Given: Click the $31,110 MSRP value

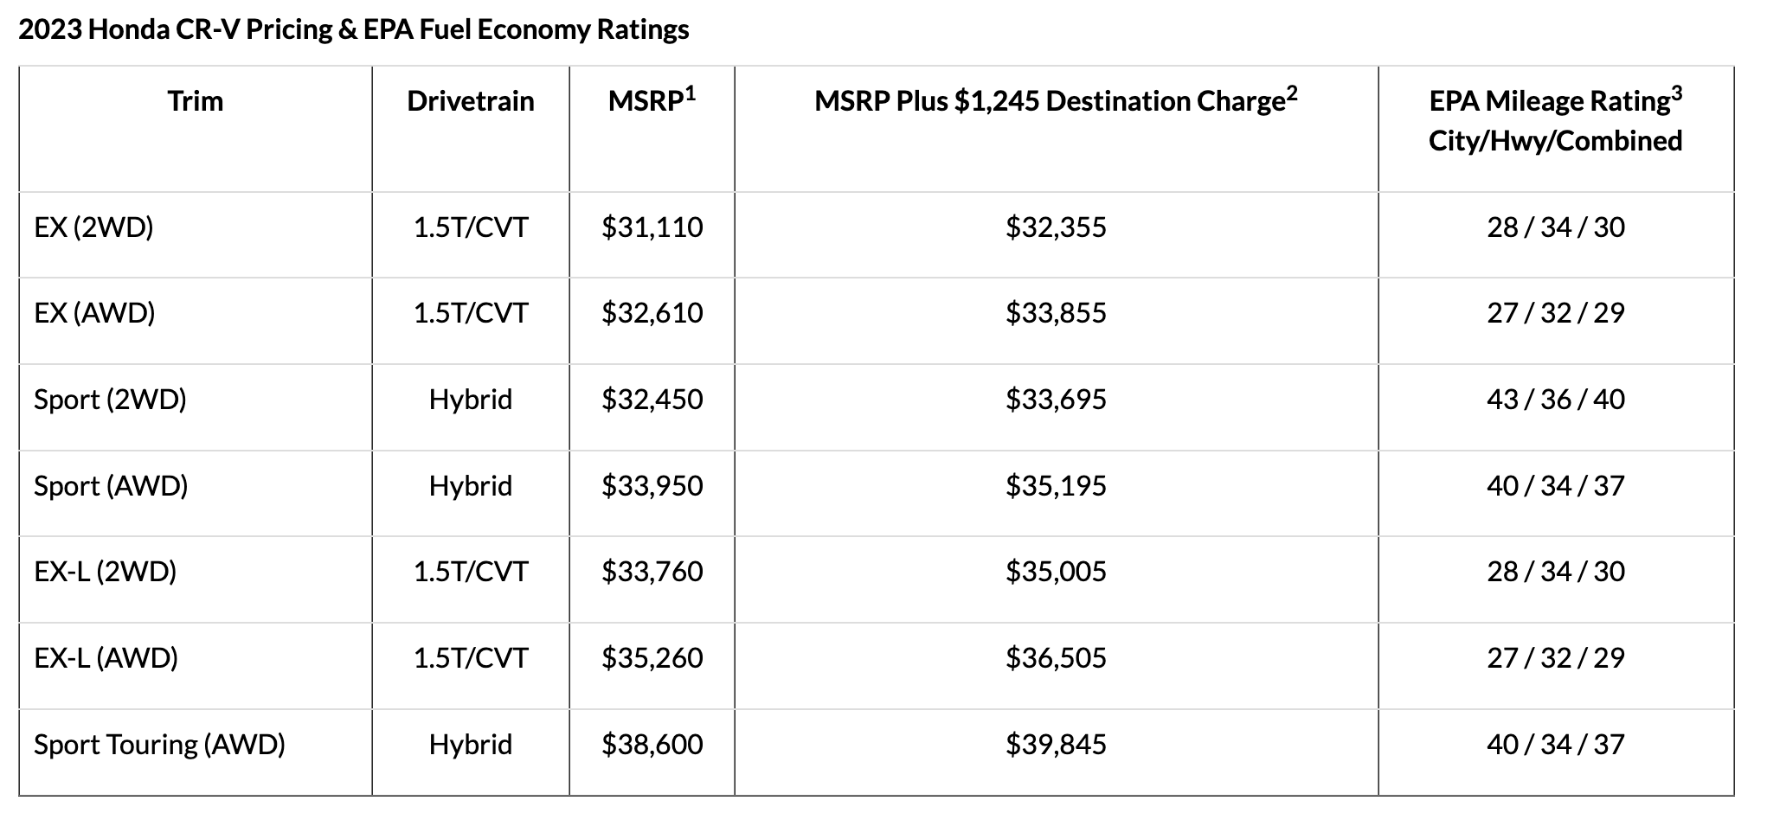Looking at the screenshot, I should 652,227.
